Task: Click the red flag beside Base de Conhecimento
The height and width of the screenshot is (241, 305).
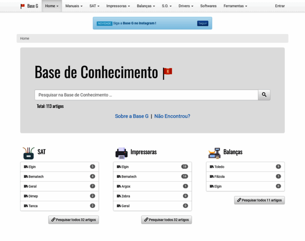Action: pyautogui.click(x=167, y=73)
